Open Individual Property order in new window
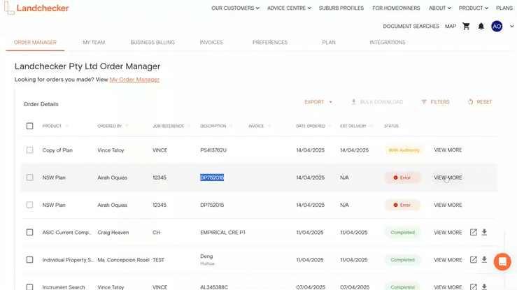Screen dimensions: 517x290 tap(473, 259)
